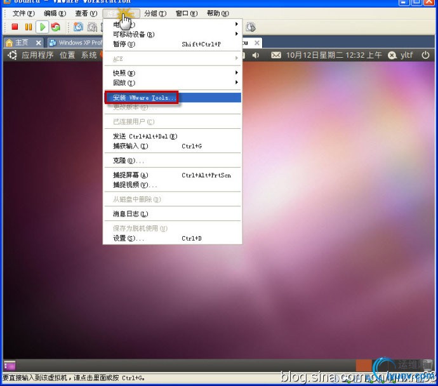The image size is (438, 386).
Task: Click the orange workspace switcher cell
Action: point(364,365)
